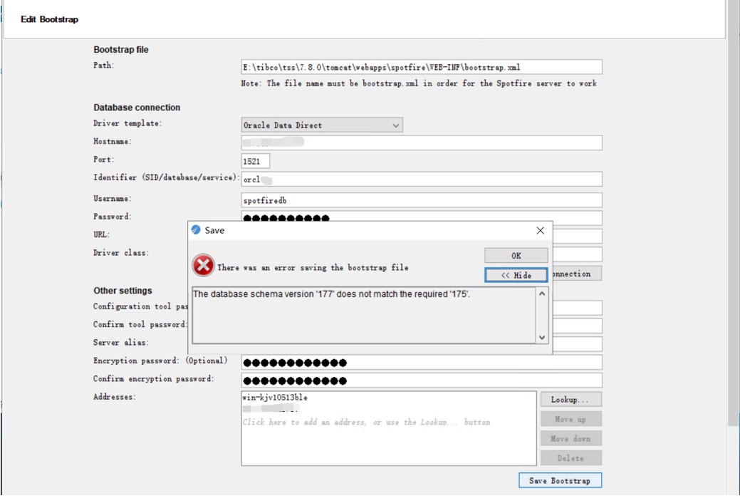This screenshot has width=740, height=498.
Task: Click the 'Click here to add an address' placeholder
Action: [x=366, y=422]
